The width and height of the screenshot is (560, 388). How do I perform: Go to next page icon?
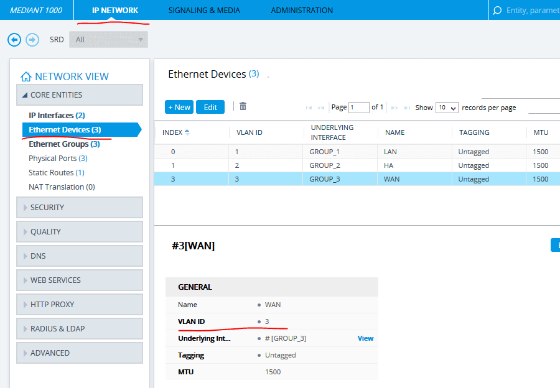[x=394, y=108]
